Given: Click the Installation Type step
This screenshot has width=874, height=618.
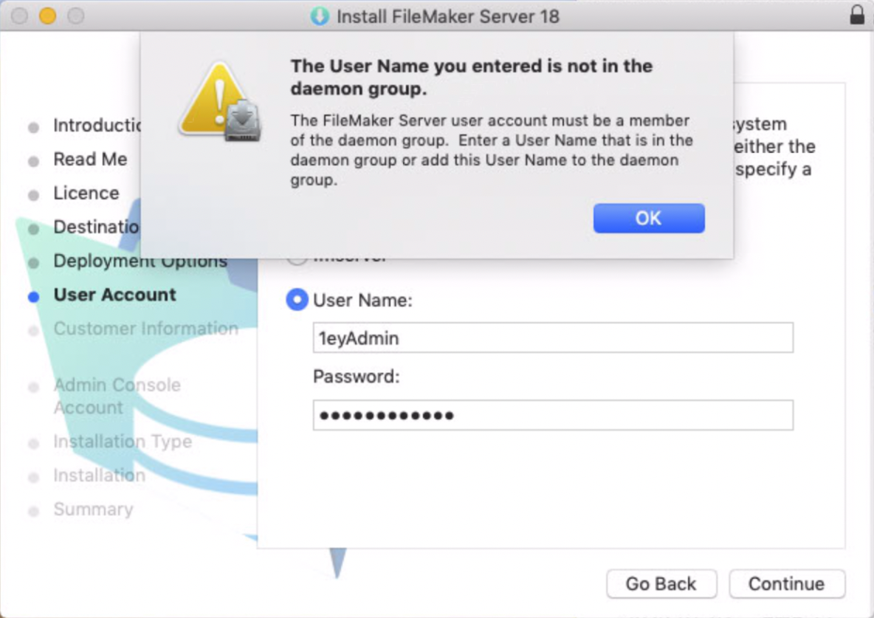Looking at the screenshot, I should click(x=122, y=442).
